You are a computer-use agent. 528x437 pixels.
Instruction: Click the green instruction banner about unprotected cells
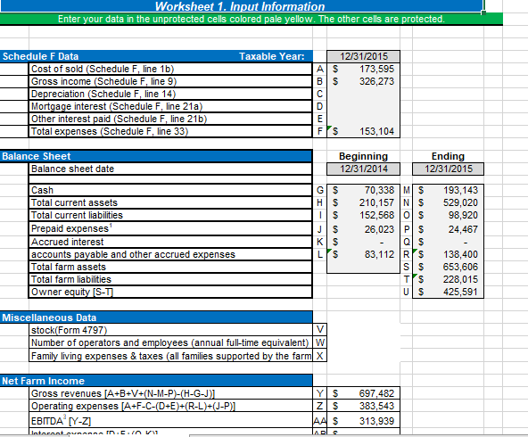coord(252,19)
